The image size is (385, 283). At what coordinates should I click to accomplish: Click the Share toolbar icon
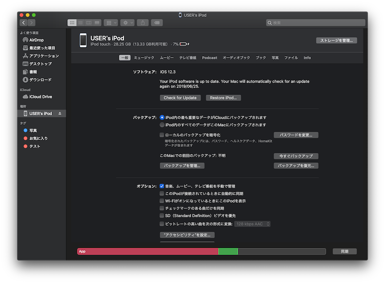point(142,23)
